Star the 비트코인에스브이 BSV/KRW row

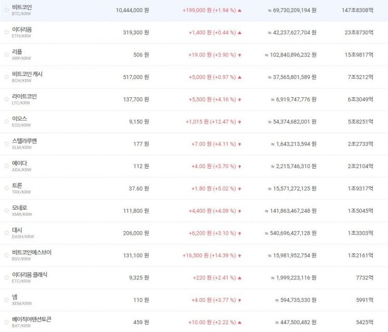7,255
